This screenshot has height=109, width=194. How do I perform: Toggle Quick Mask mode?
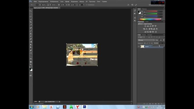(31, 73)
